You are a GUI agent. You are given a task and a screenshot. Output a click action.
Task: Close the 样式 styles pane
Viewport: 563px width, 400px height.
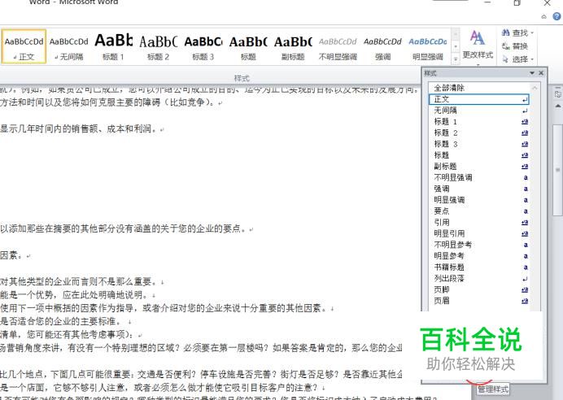coord(541,73)
